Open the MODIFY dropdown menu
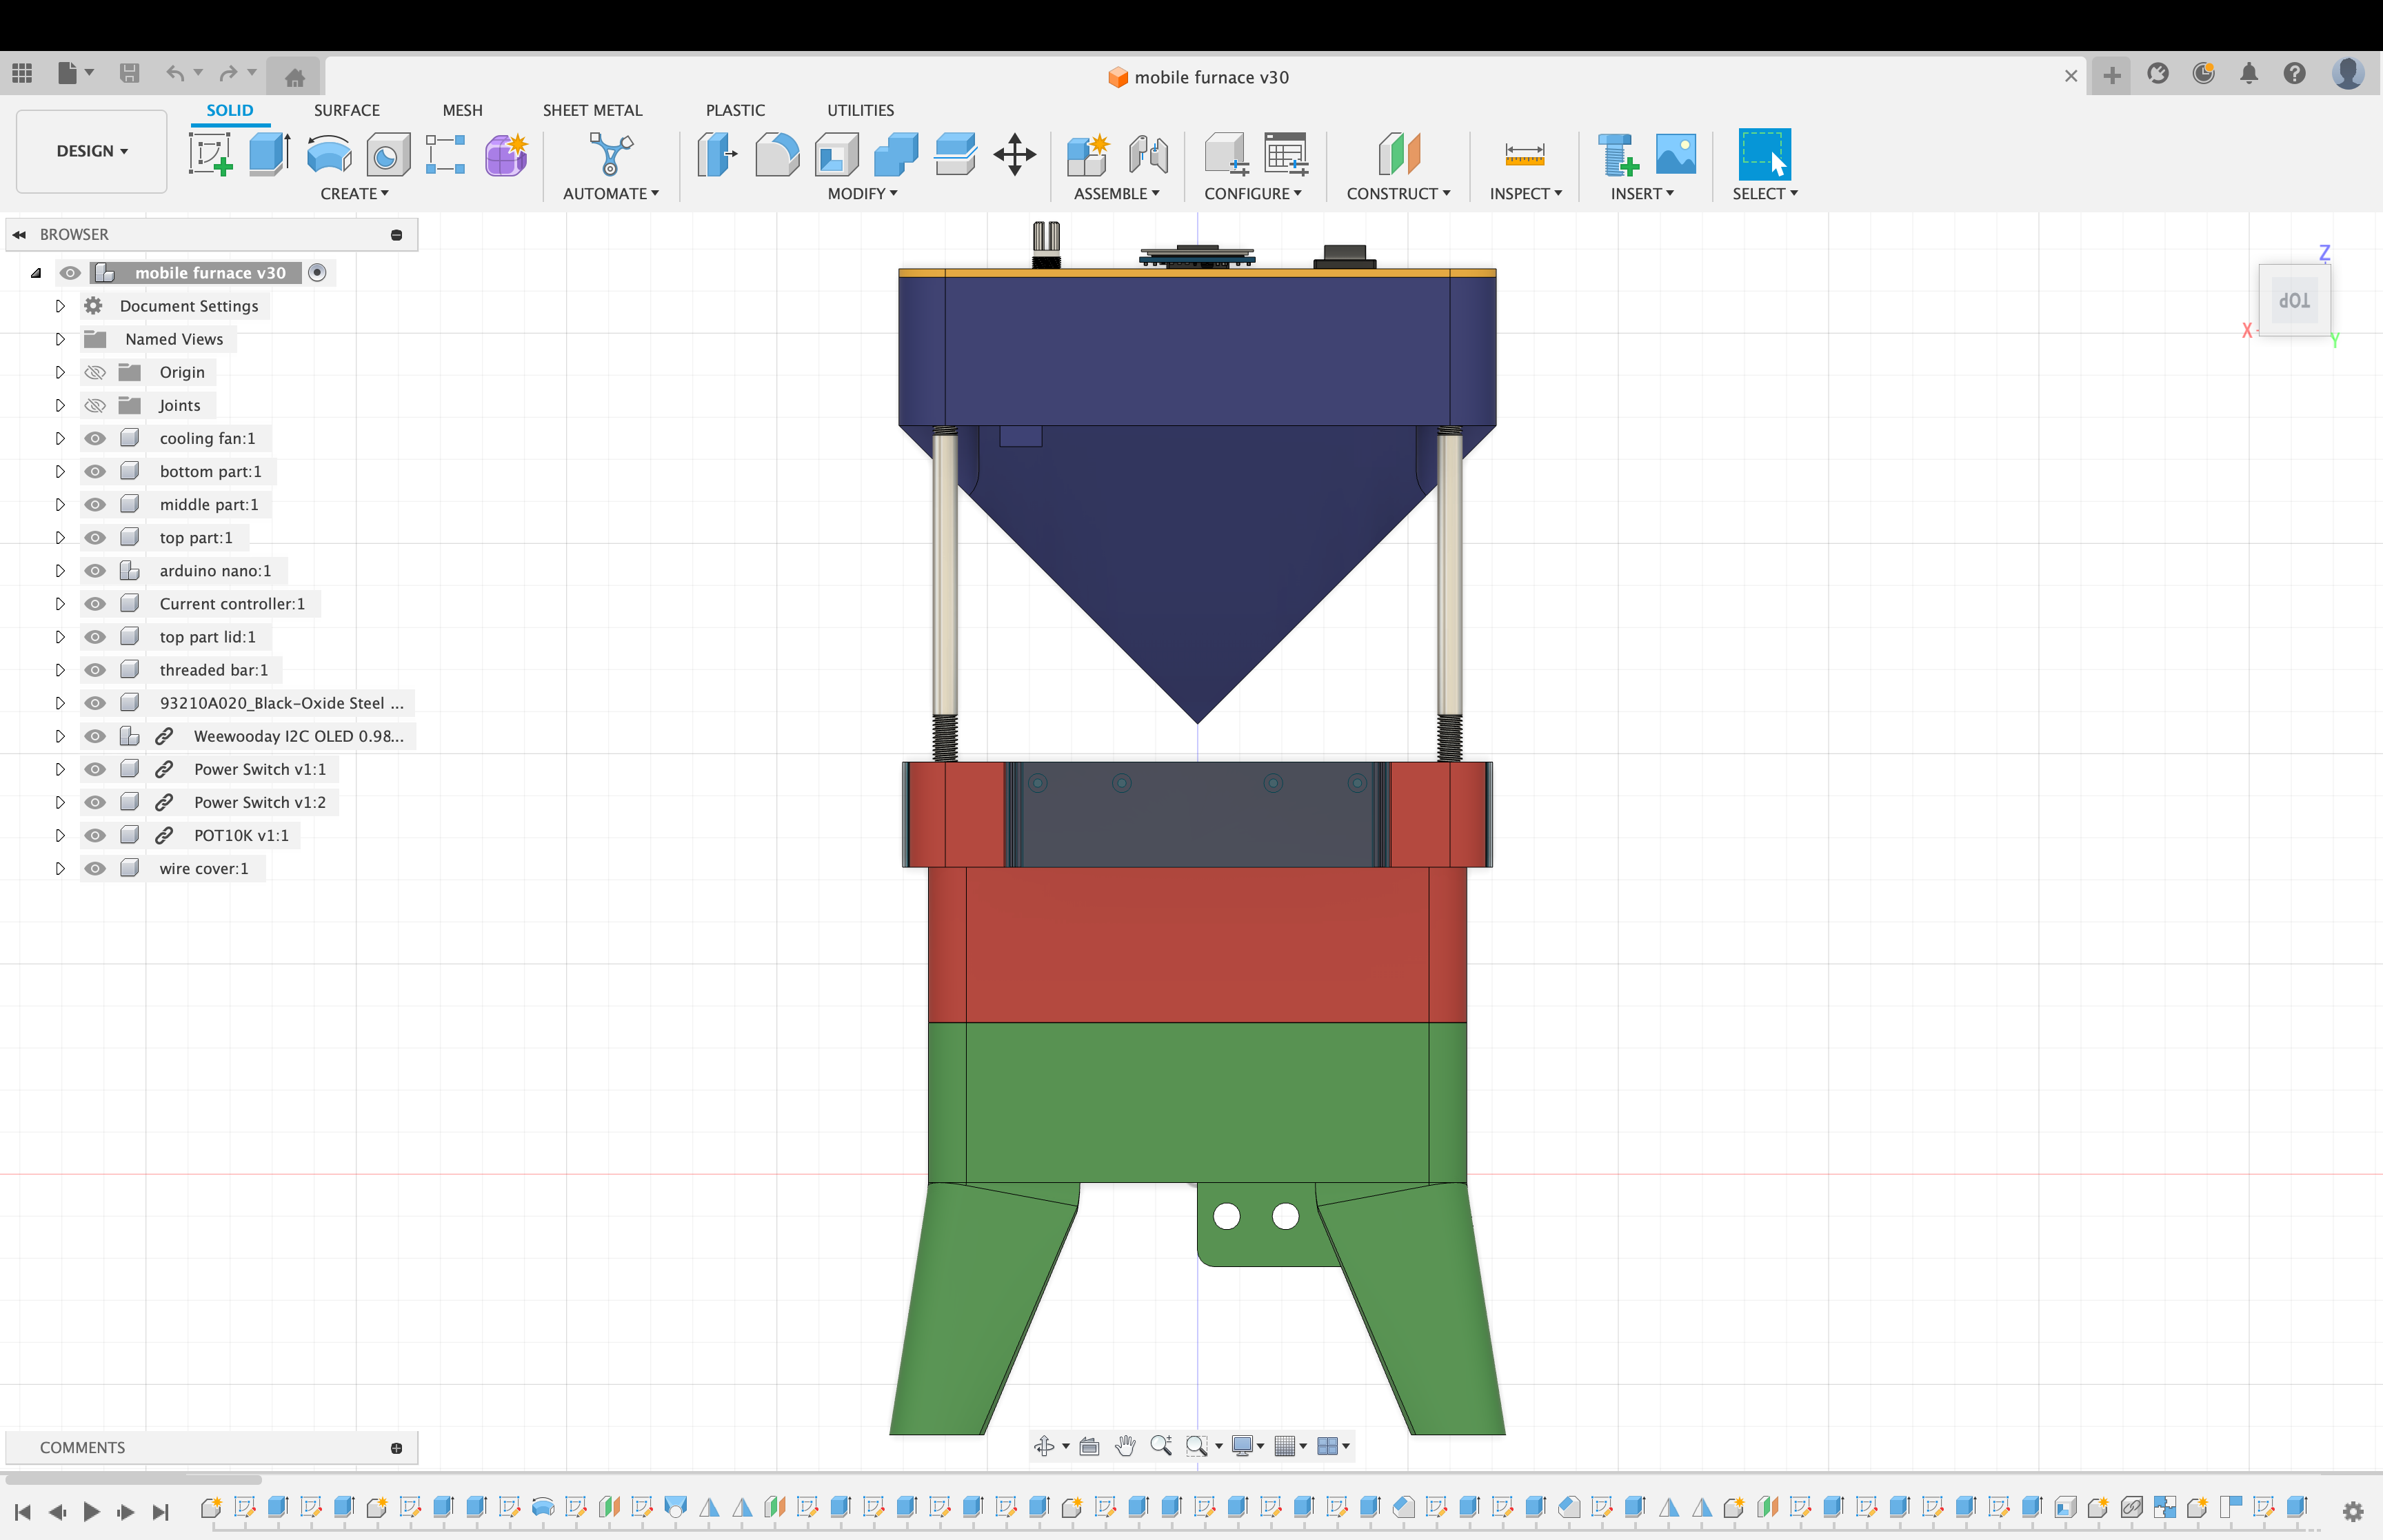Viewport: 2383px width, 1540px height. pyautogui.click(x=862, y=193)
